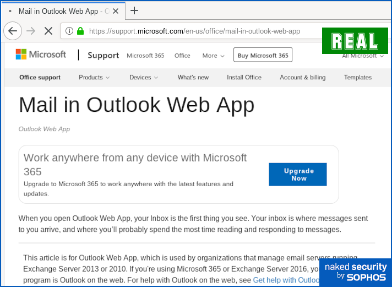
Task: Click the Microsoft logo
Action: 41,55
